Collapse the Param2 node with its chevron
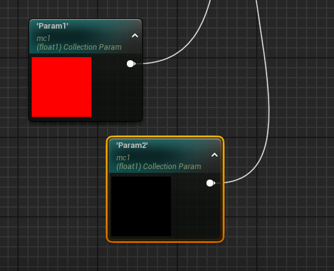 [x=215, y=155]
